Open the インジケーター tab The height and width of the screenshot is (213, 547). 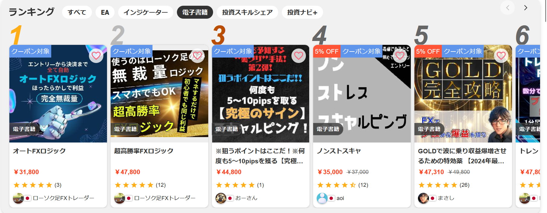[x=146, y=12]
